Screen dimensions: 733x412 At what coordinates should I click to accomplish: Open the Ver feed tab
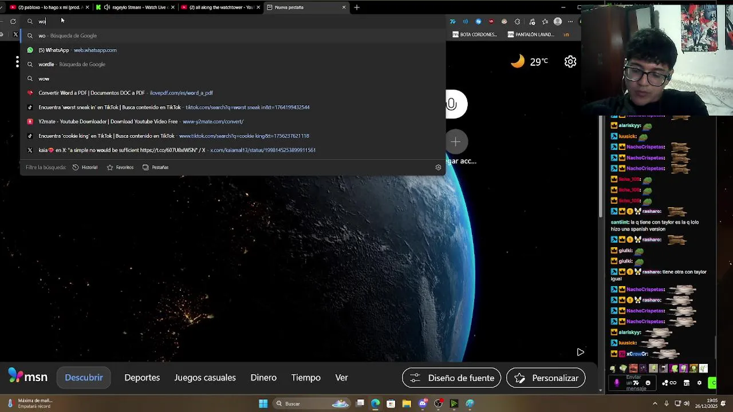pos(342,378)
